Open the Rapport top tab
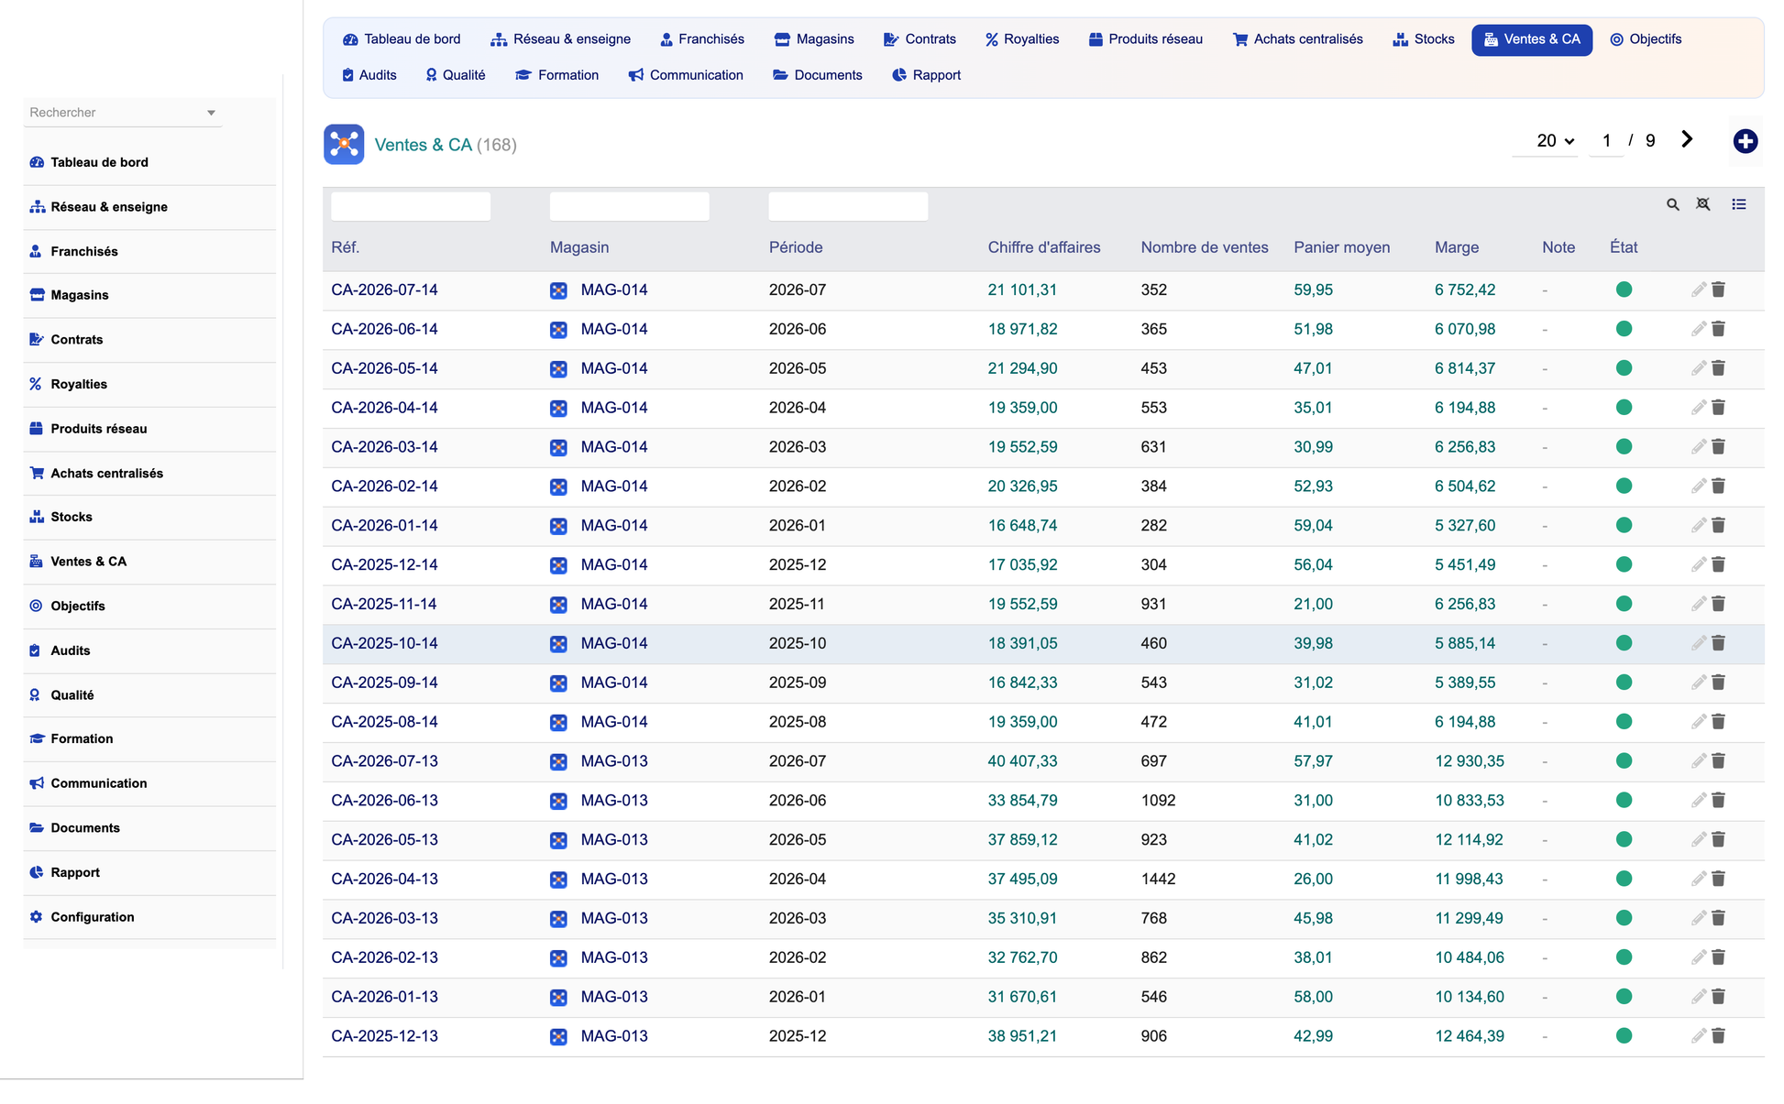Screen dimensions: 1784x1104 926,75
